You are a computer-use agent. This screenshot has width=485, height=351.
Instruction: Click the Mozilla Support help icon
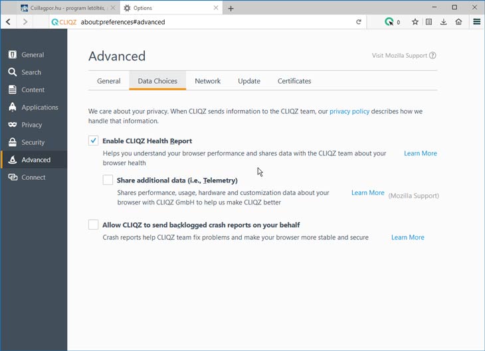click(x=433, y=56)
